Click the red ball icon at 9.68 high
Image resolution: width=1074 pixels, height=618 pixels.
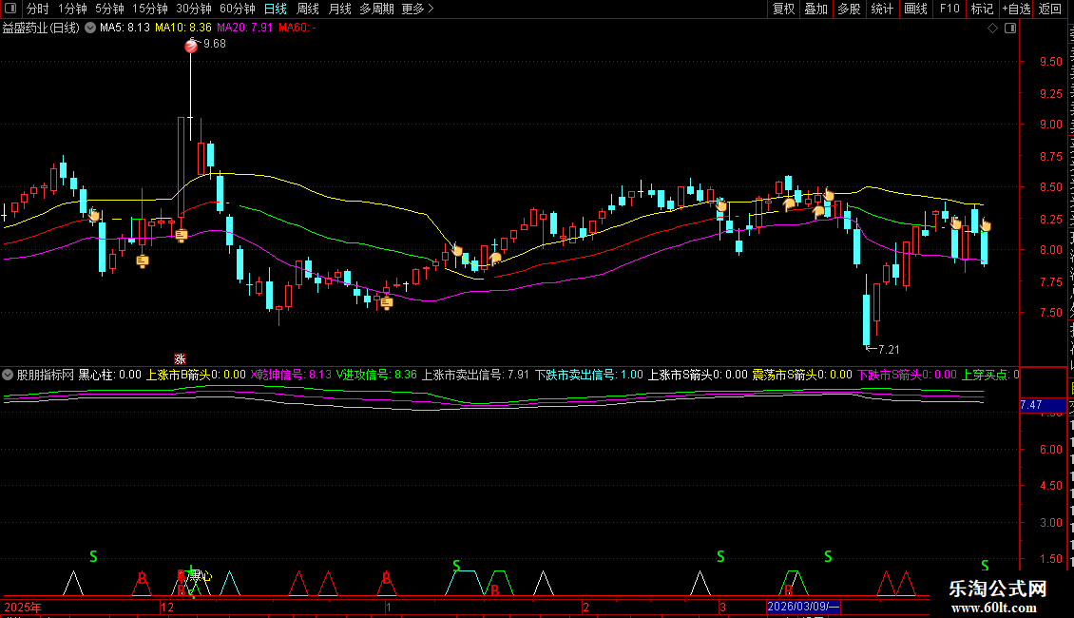(191, 46)
